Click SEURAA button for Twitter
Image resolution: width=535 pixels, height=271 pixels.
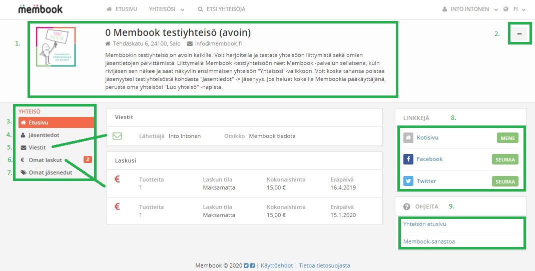pos(505,181)
